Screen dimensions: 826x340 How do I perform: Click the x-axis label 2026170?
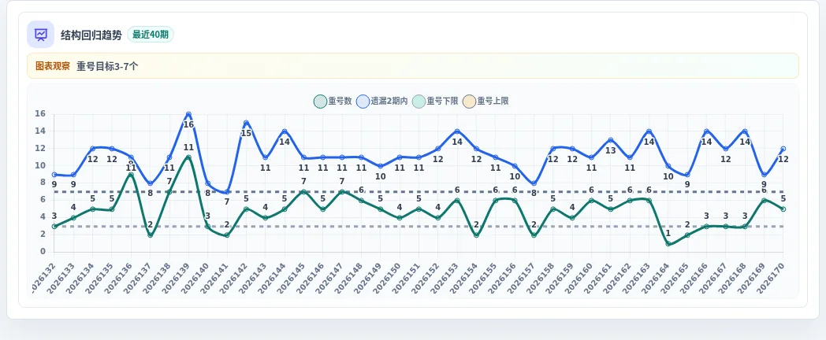click(x=771, y=279)
